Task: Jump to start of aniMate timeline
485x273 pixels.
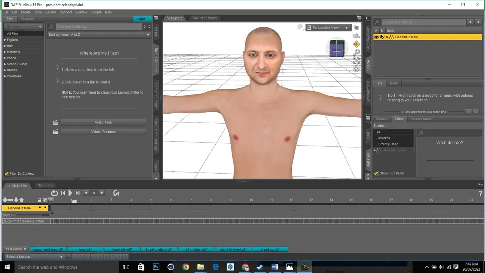Action: click(x=63, y=193)
